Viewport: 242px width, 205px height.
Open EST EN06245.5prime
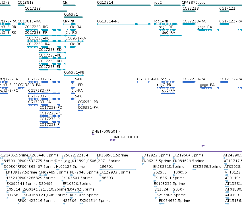pyautogui.click(x=156, y=161)
